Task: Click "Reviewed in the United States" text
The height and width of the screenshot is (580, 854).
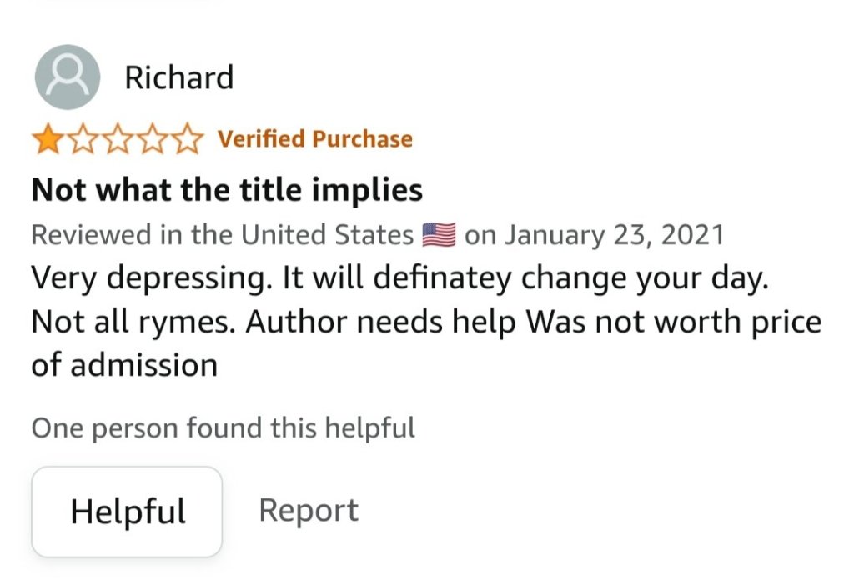Action: coord(222,236)
